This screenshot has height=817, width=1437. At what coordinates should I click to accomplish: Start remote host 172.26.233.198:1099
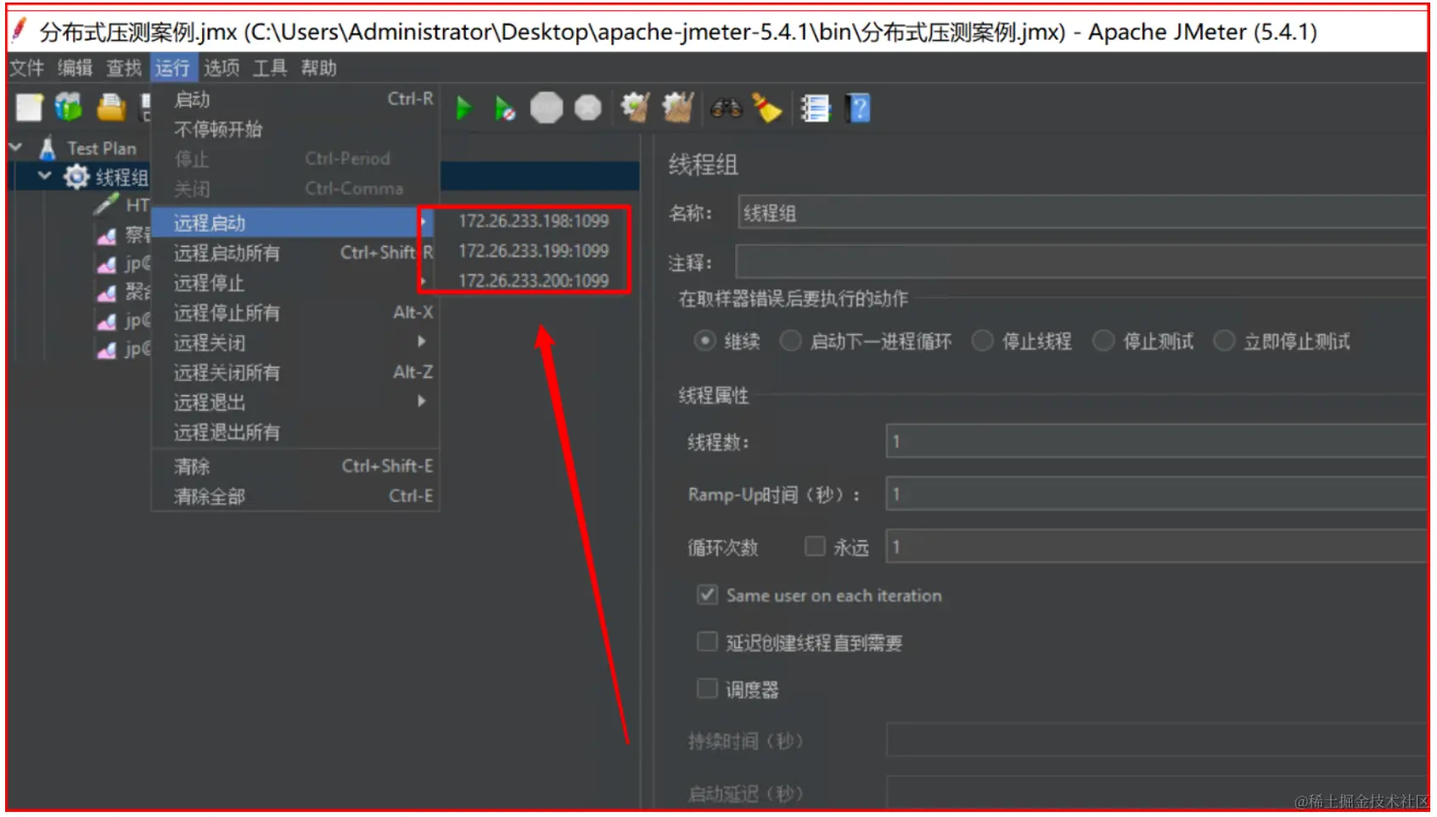[x=533, y=221]
